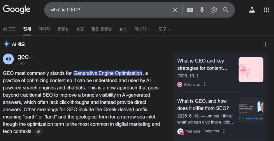
Task: Click the Google logo
Action: [x=17, y=9]
